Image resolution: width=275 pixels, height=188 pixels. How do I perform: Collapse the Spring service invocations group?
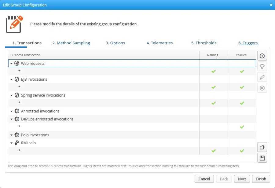point(12,95)
